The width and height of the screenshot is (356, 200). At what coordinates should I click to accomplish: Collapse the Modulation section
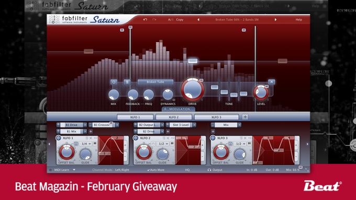click(178, 109)
